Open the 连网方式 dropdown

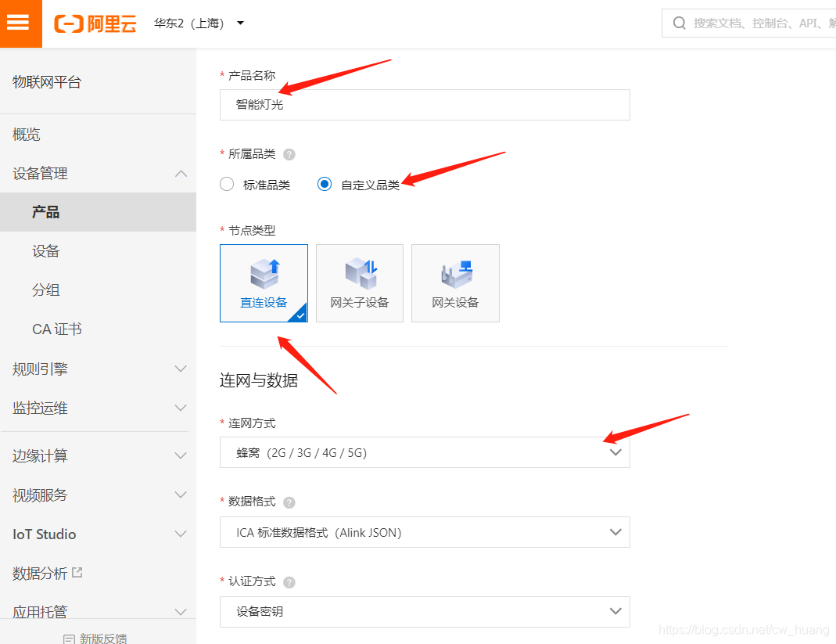pyautogui.click(x=425, y=452)
